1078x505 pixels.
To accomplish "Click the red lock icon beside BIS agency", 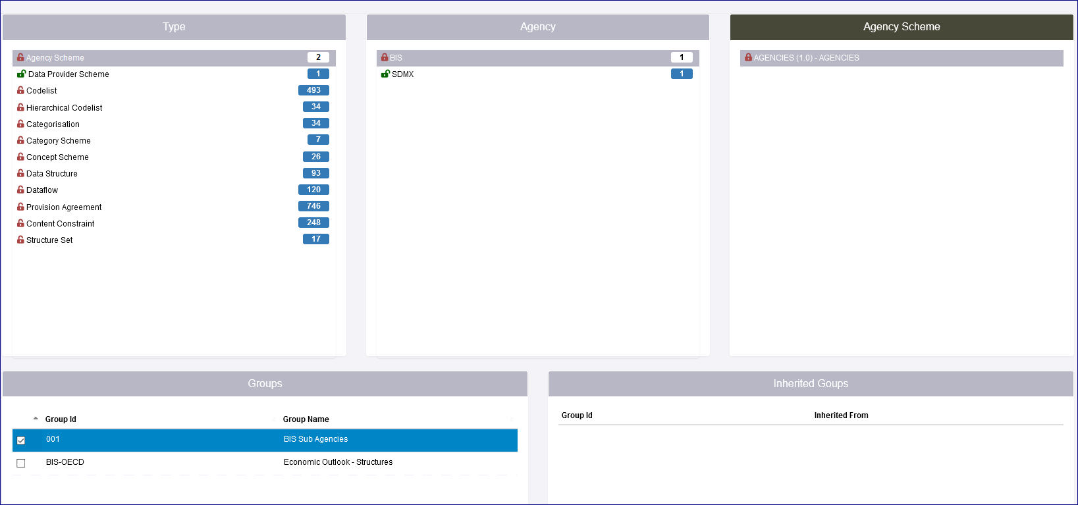I will [x=385, y=57].
